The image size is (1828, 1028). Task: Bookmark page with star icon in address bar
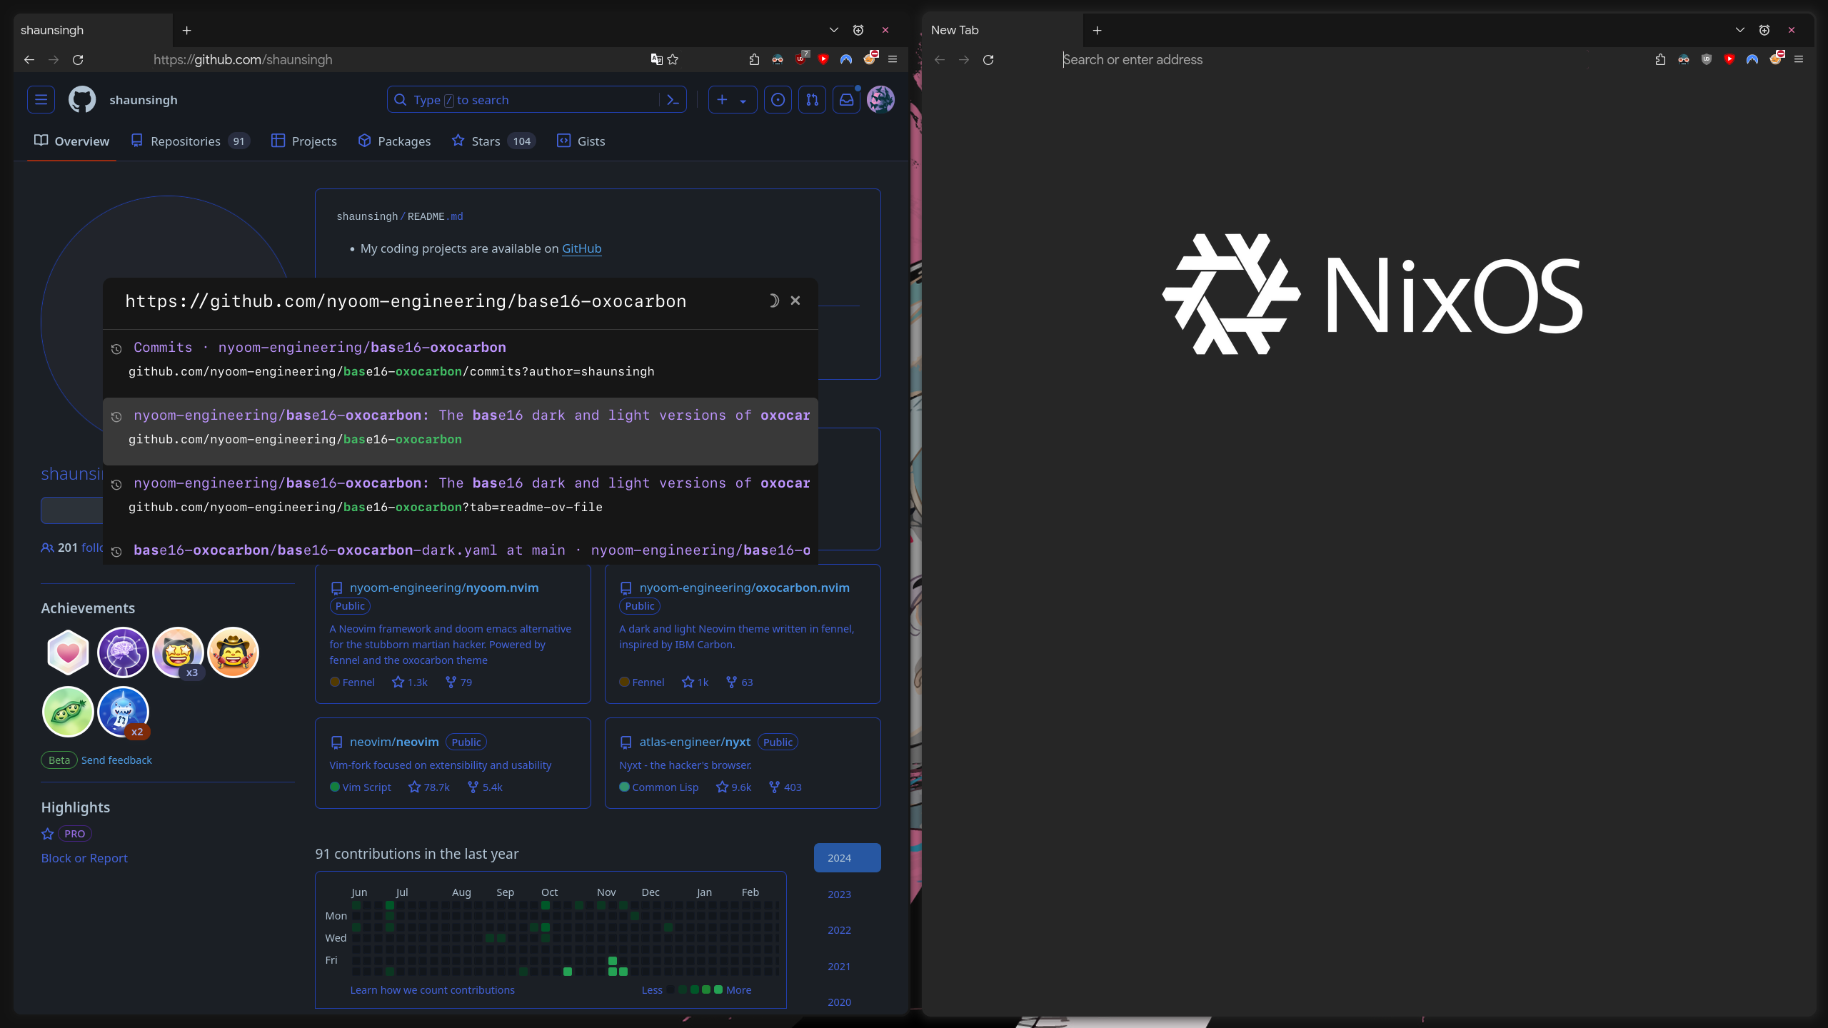[x=673, y=60]
